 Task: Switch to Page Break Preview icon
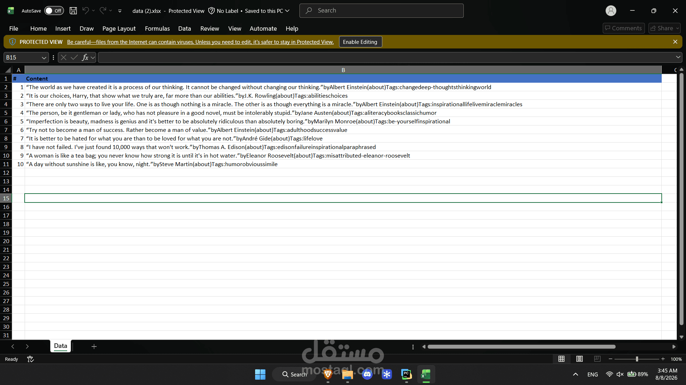(x=597, y=359)
